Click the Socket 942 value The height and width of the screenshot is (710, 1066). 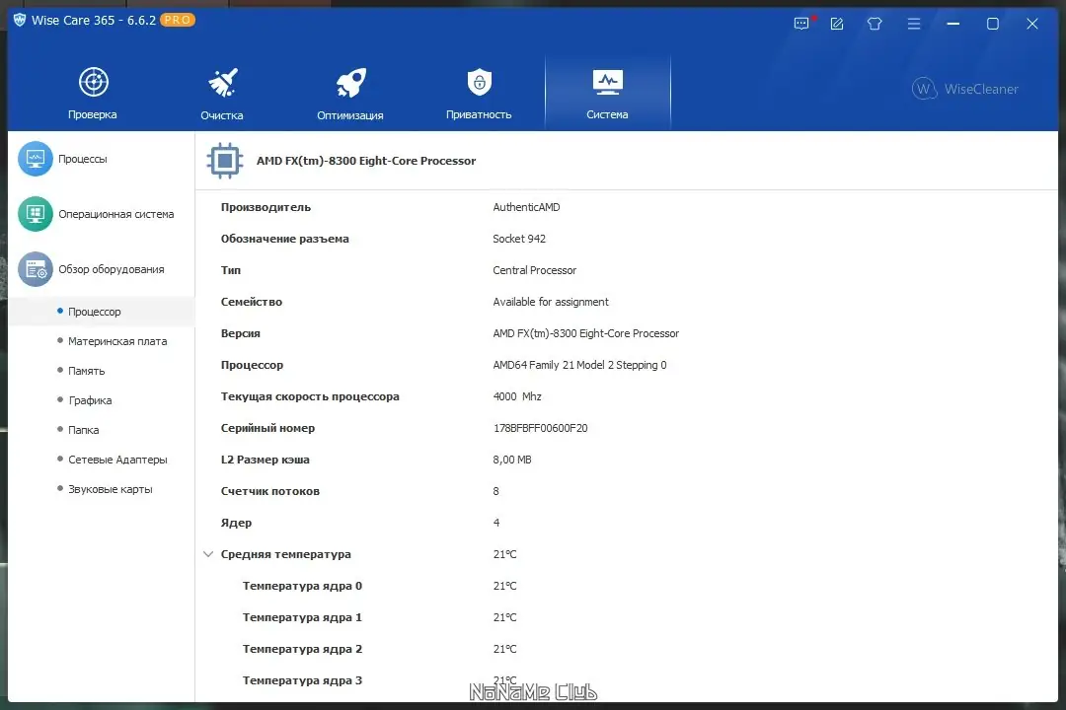pyautogui.click(x=519, y=239)
